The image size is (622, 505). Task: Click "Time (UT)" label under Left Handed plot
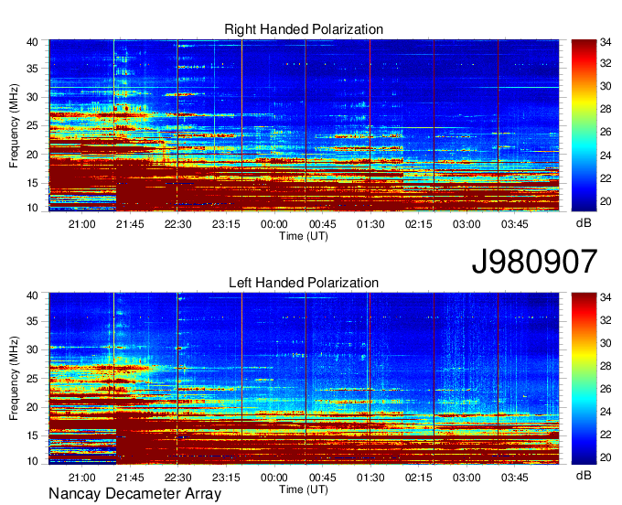tap(304, 489)
